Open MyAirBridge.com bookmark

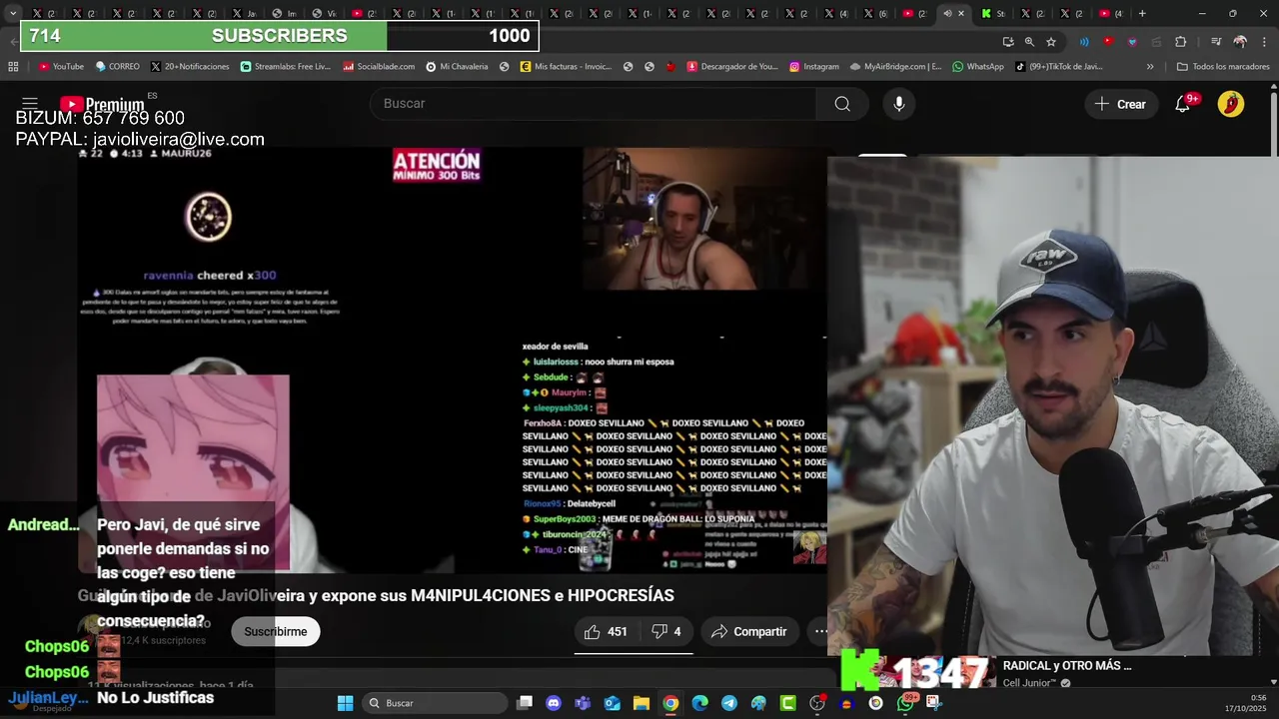(x=895, y=67)
